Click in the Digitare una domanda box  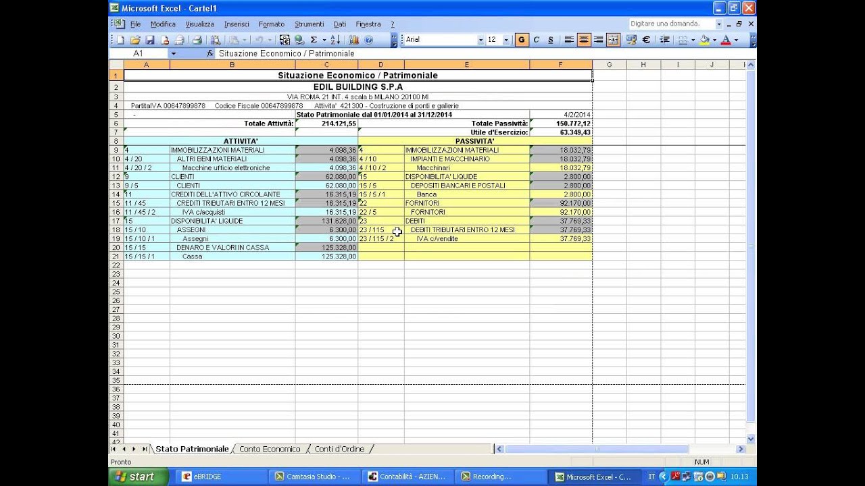point(671,24)
